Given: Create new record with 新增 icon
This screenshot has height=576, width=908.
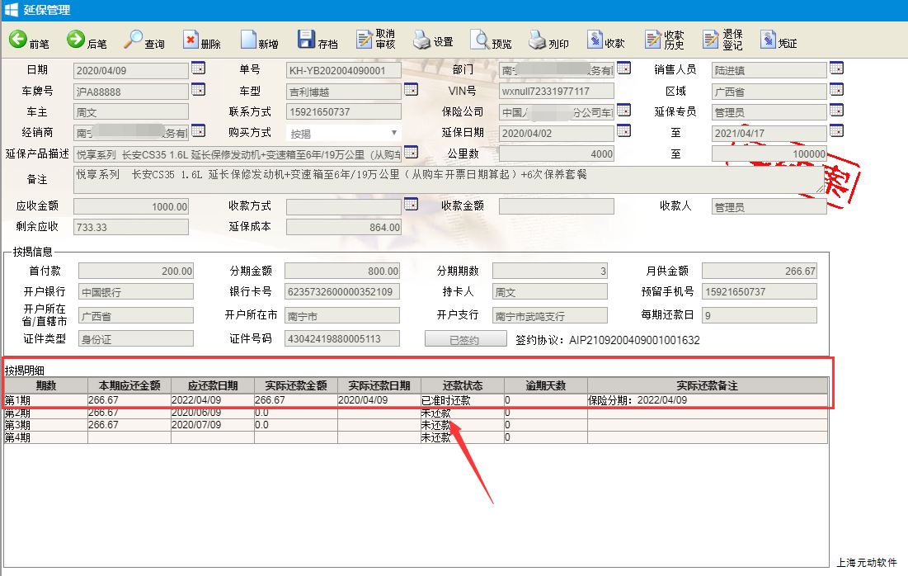Looking at the screenshot, I should pyautogui.click(x=248, y=39).
